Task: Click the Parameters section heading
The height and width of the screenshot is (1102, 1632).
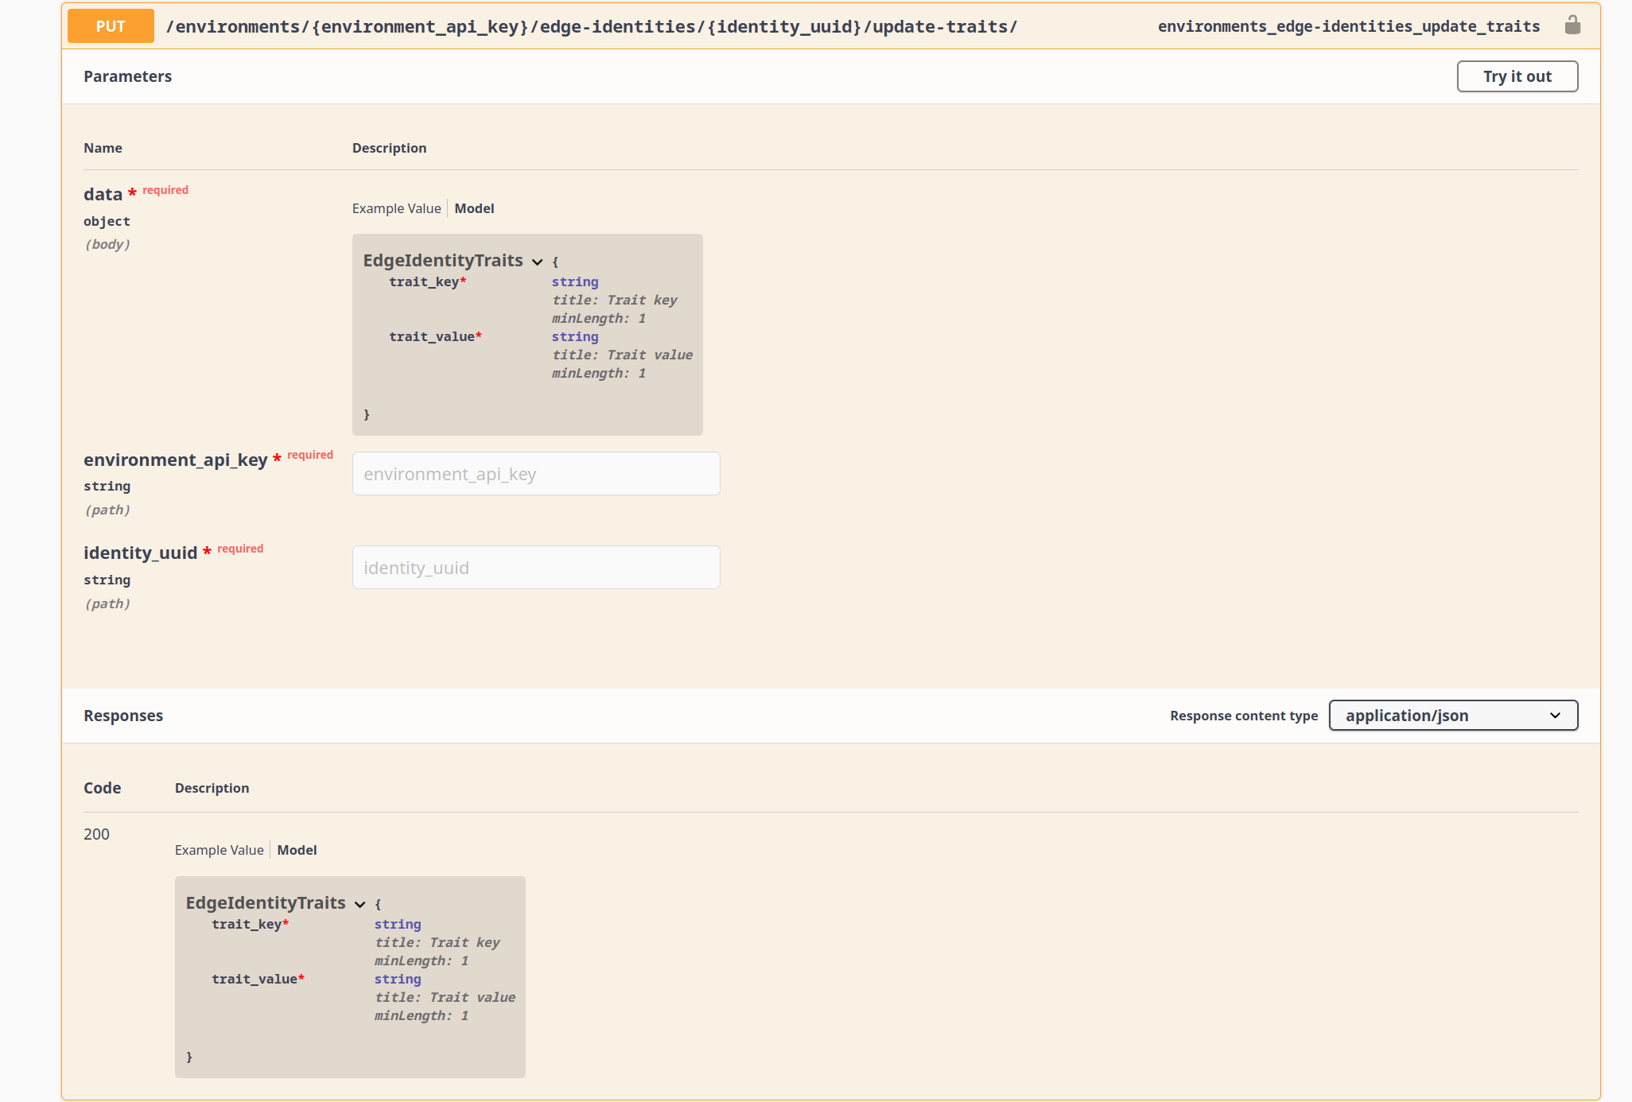Action: pyautogui.click(x=127, y=76)
